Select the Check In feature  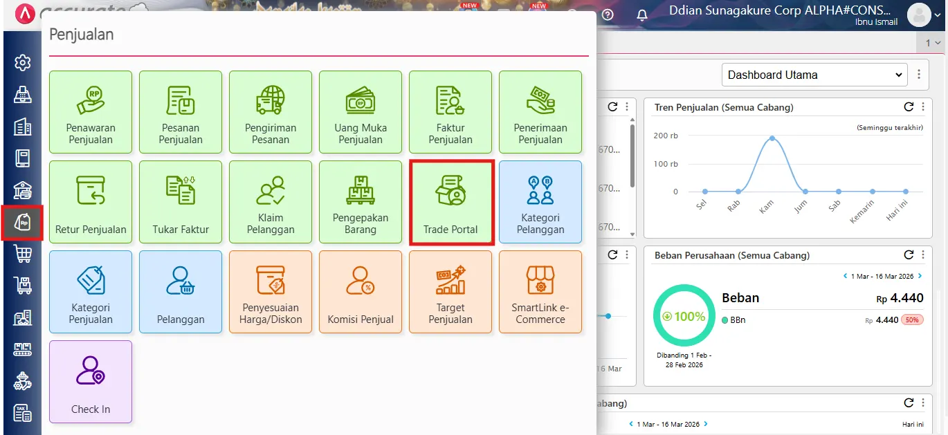click(91, 381)
